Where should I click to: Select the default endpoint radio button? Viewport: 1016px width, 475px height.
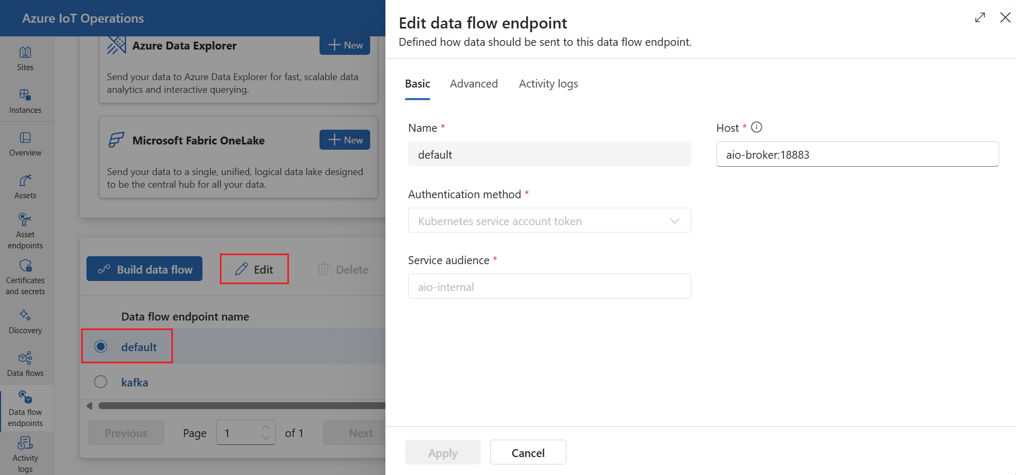pos(101,346)
